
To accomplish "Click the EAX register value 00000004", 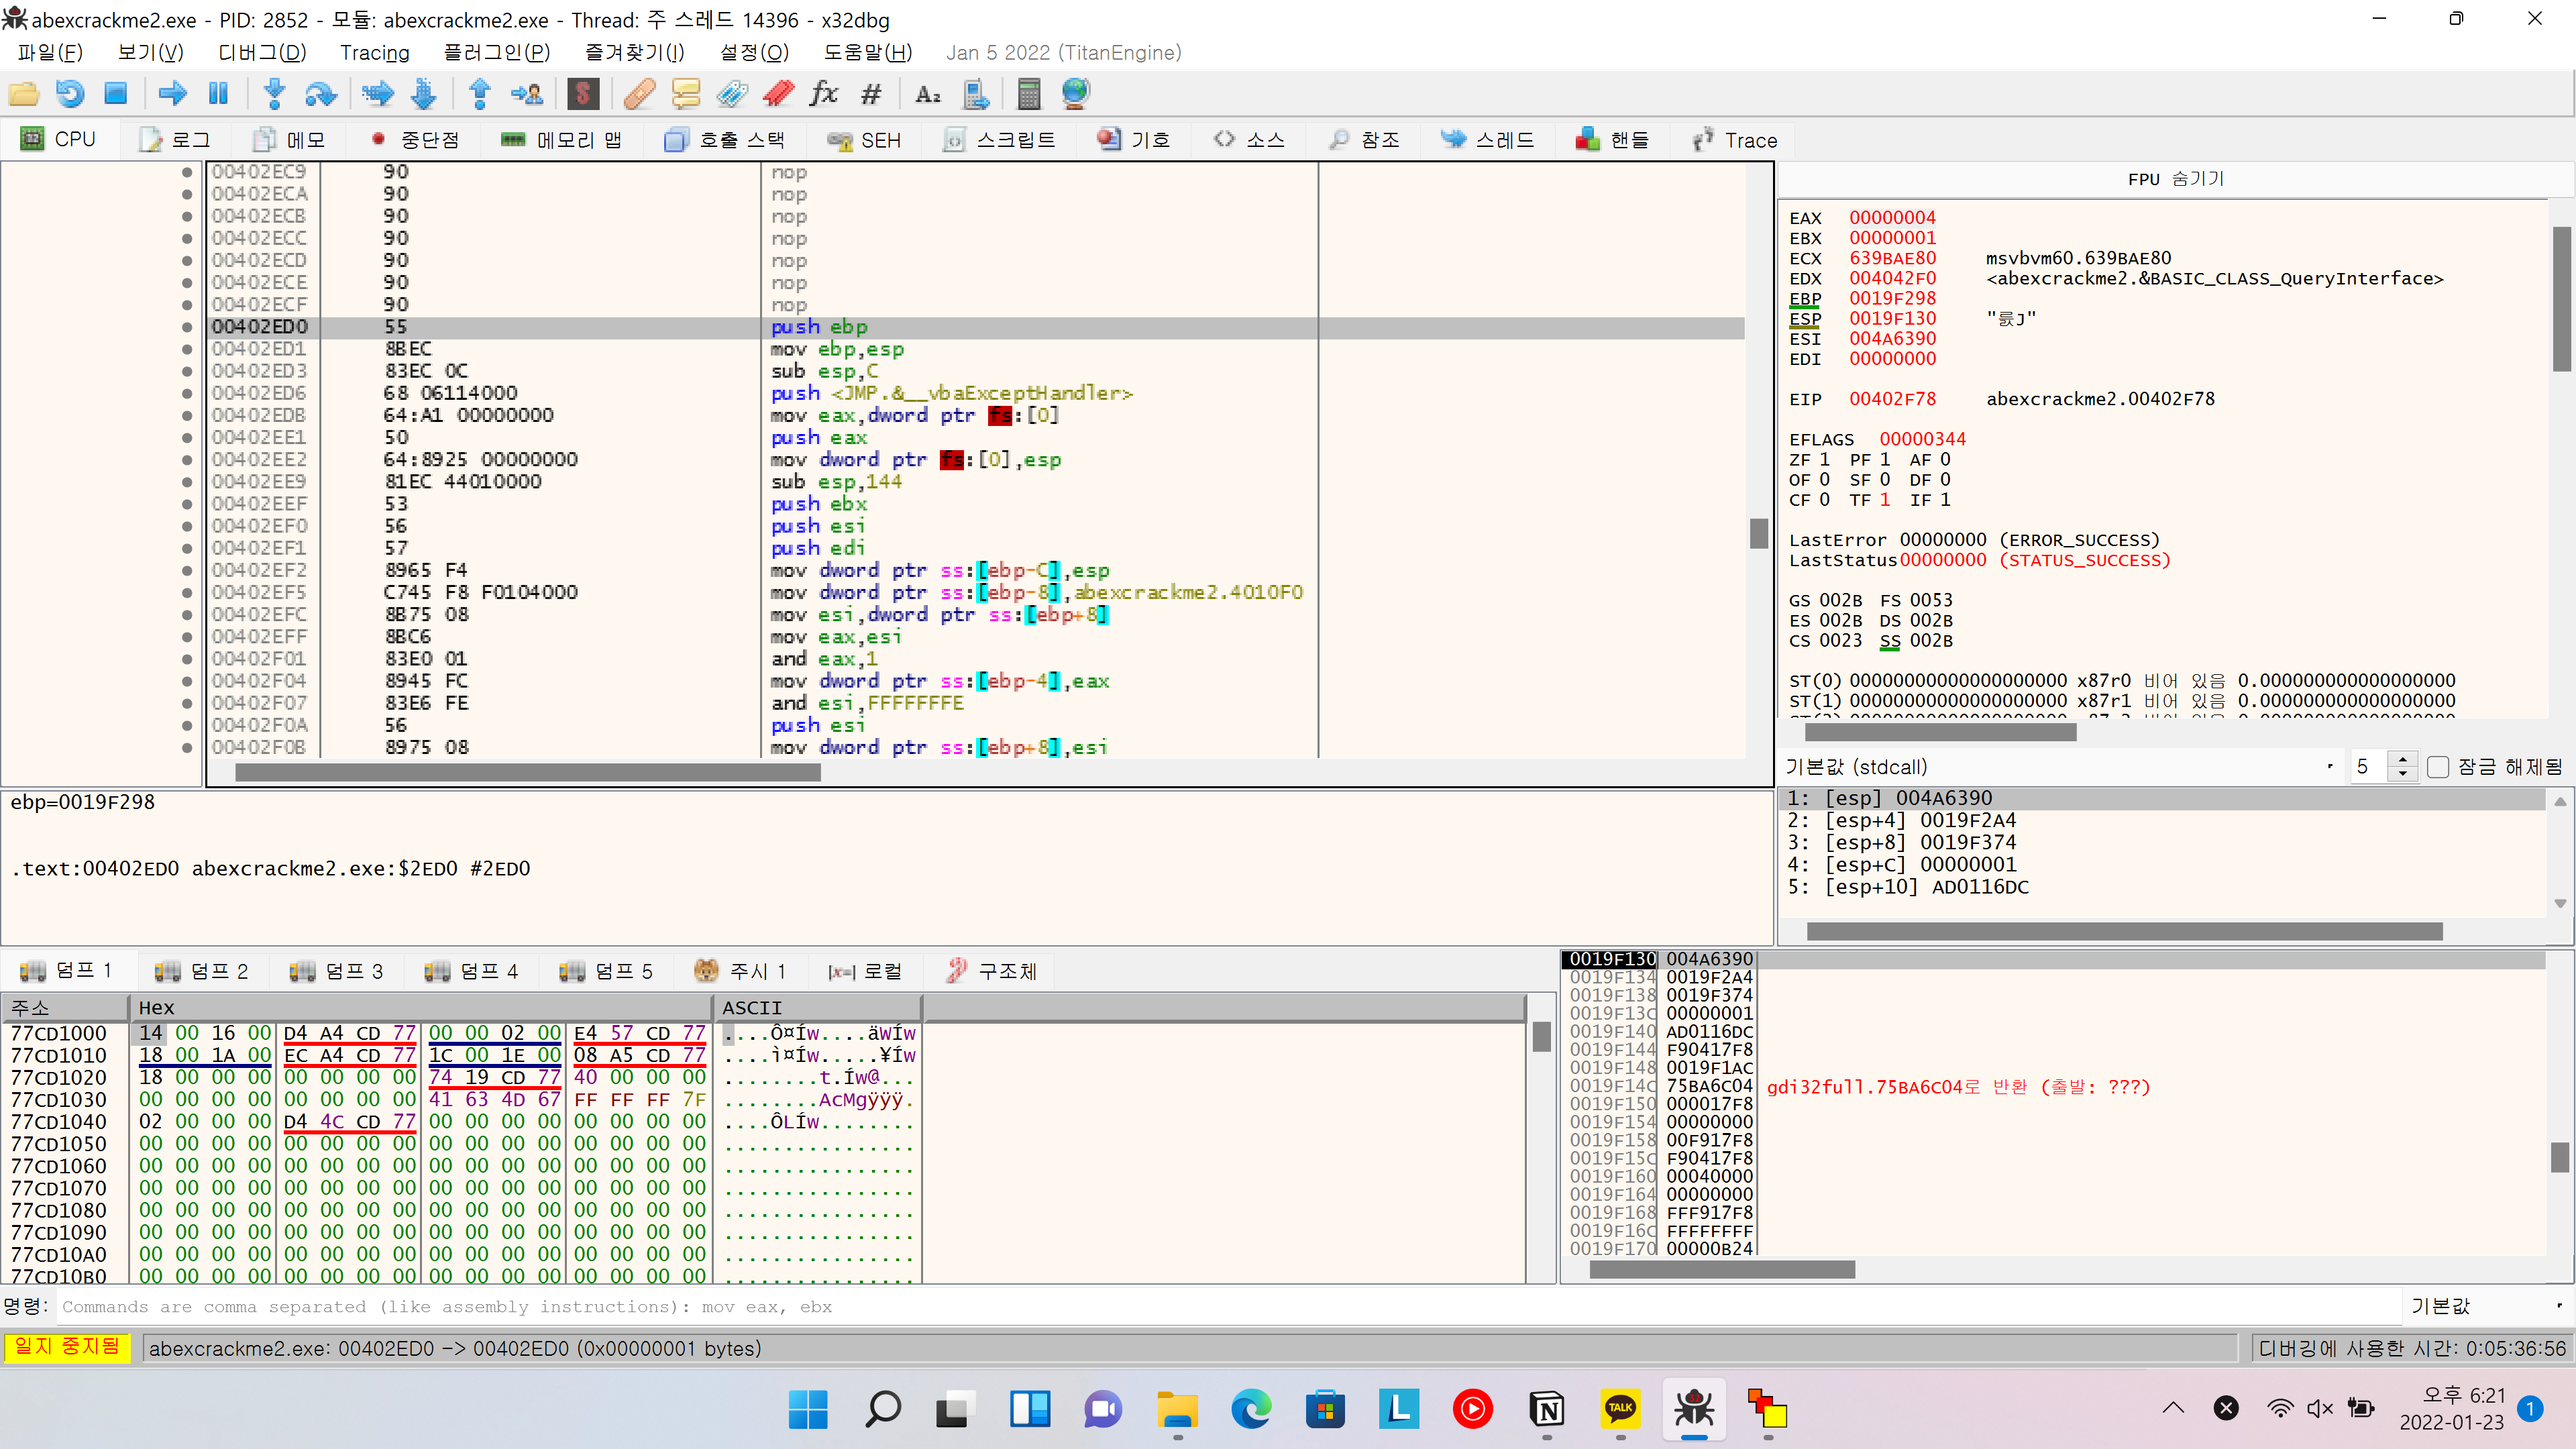I will (x=1892, y=218).
